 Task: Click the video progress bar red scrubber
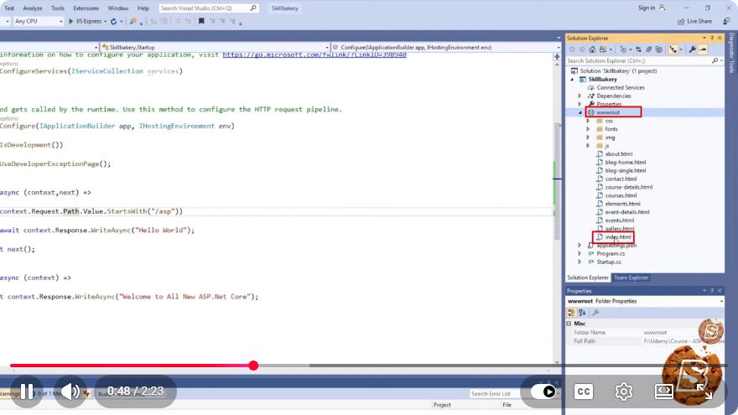[253, 366]
